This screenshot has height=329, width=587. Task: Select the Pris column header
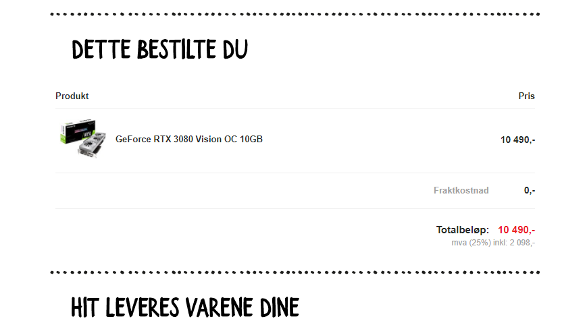coord(526,96)
